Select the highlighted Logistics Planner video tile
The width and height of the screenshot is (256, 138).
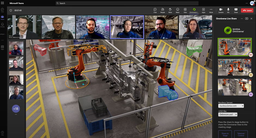(x=127, y=27)
